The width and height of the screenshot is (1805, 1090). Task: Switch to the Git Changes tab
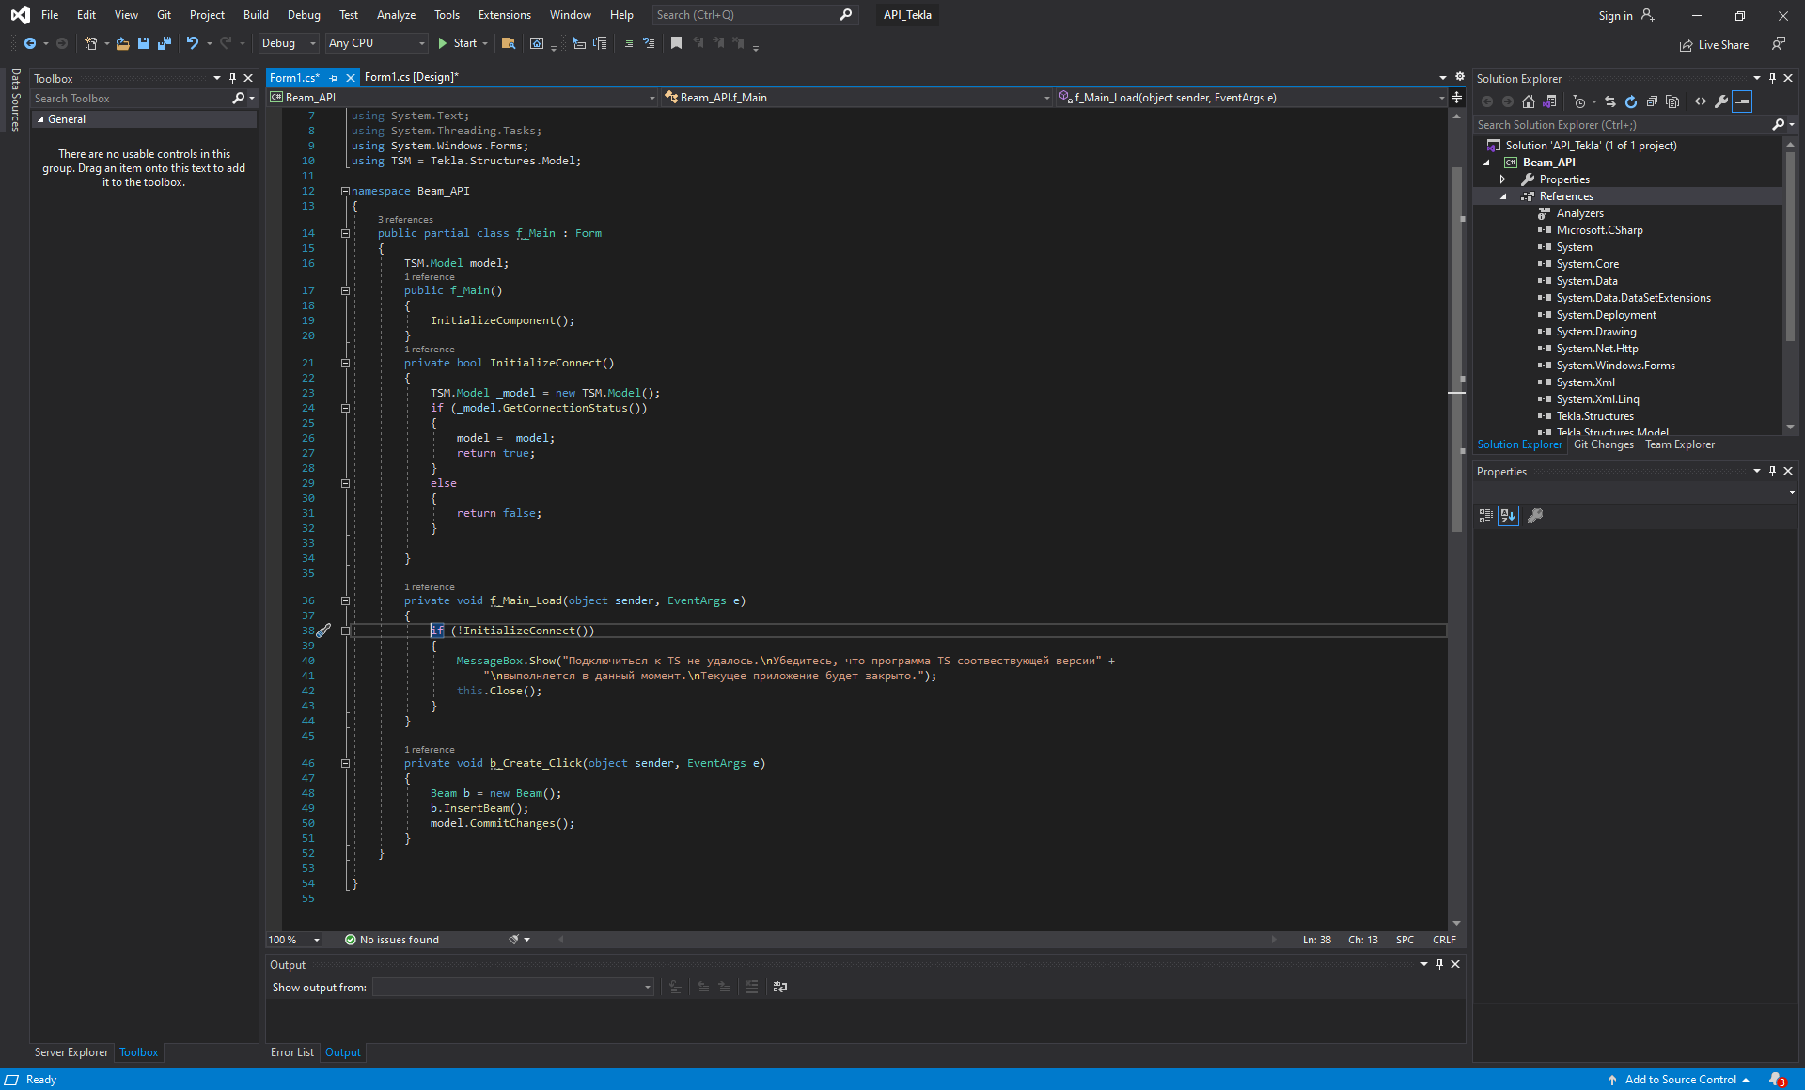(x=1604, y=444)
